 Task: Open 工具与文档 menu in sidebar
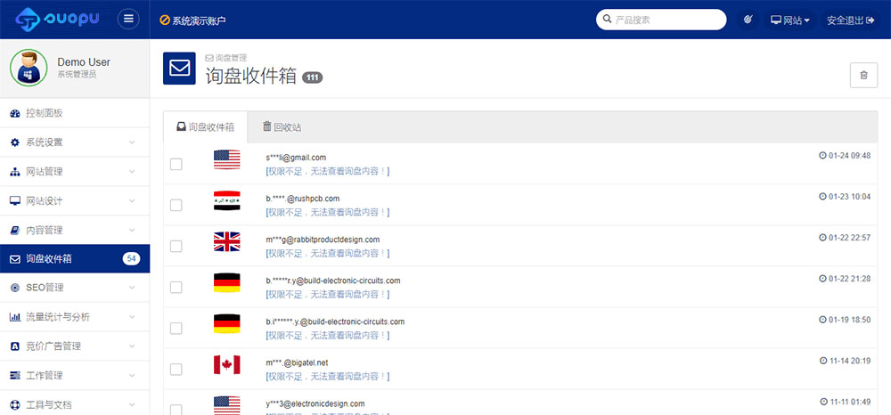[75, 405]
